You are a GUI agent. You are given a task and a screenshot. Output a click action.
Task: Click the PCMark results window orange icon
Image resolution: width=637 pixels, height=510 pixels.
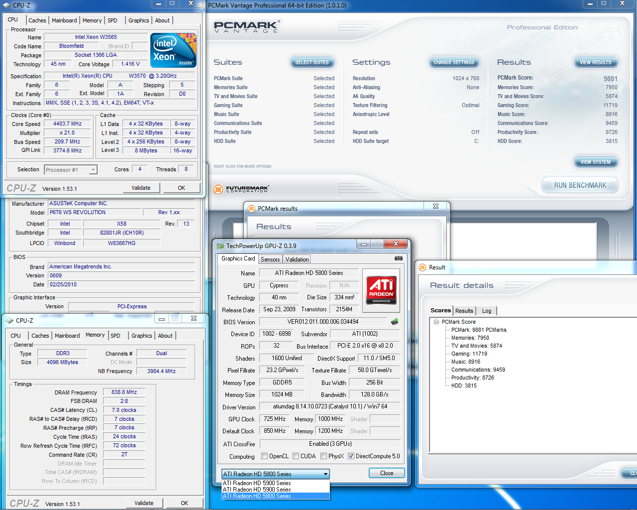(251, 209)
